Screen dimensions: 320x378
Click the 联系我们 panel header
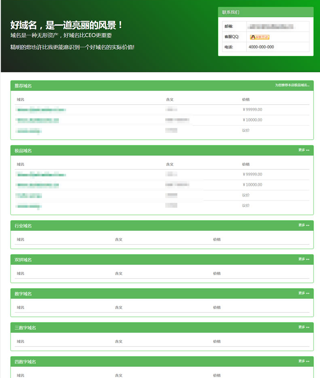(231, 12)
